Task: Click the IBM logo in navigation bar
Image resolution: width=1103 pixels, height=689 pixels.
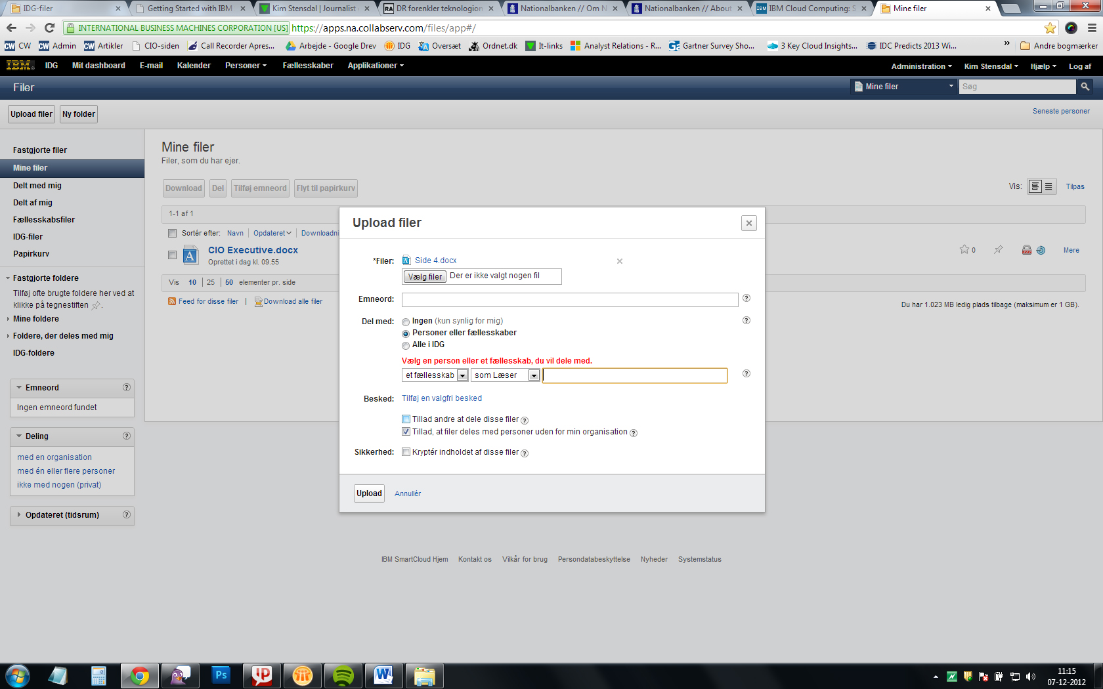Action: point(20,66)
